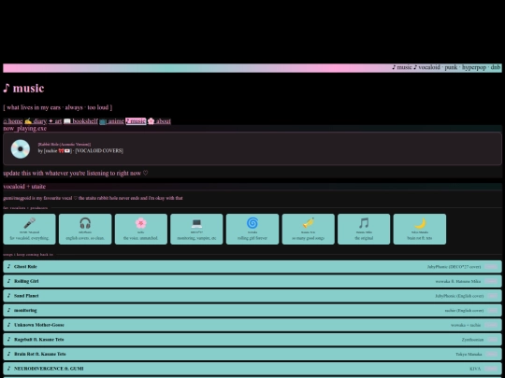Go to the home page link
The width and height of the screenshot is (505, 378).
pyautogui.click(x=13, y=121)
